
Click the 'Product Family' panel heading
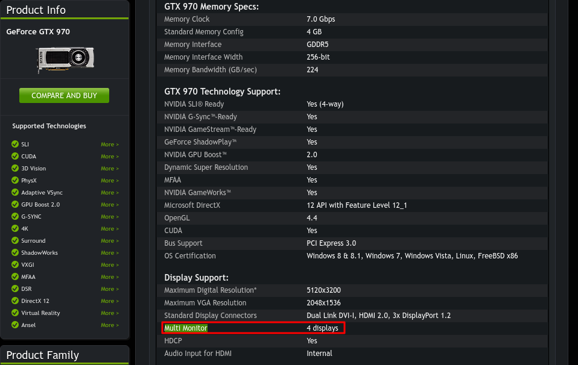coord(43,355)
